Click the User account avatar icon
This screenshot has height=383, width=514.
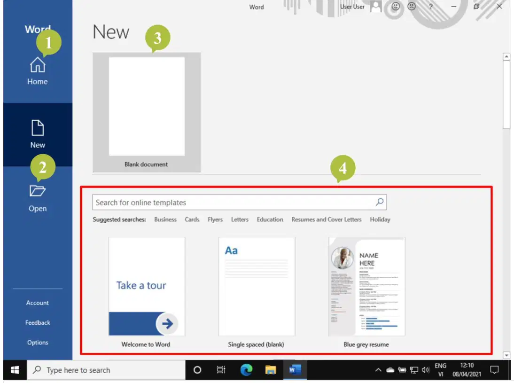click(x=376, y=7)
